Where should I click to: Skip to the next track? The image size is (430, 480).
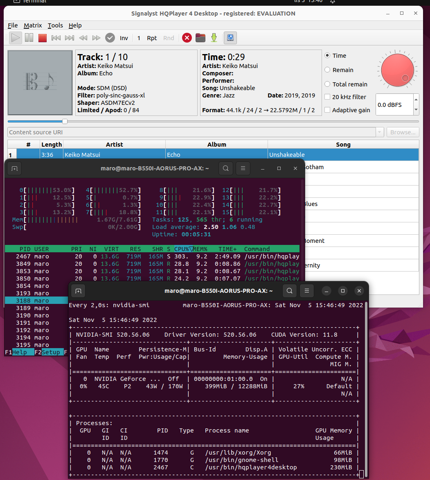pyautogui.click(x=70, y=38)
